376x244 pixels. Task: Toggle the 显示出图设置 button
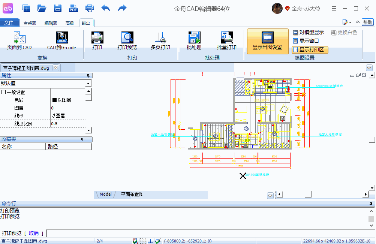267,41
